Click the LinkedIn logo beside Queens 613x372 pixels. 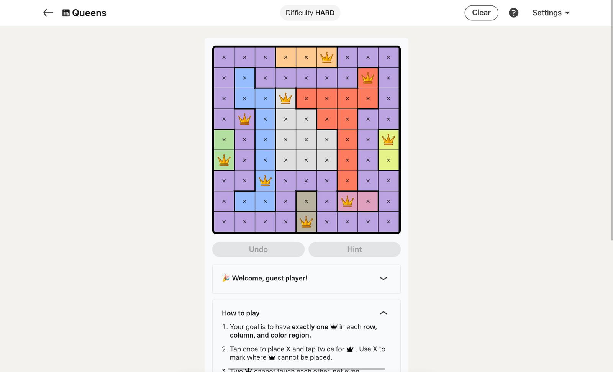coord(66,13)
